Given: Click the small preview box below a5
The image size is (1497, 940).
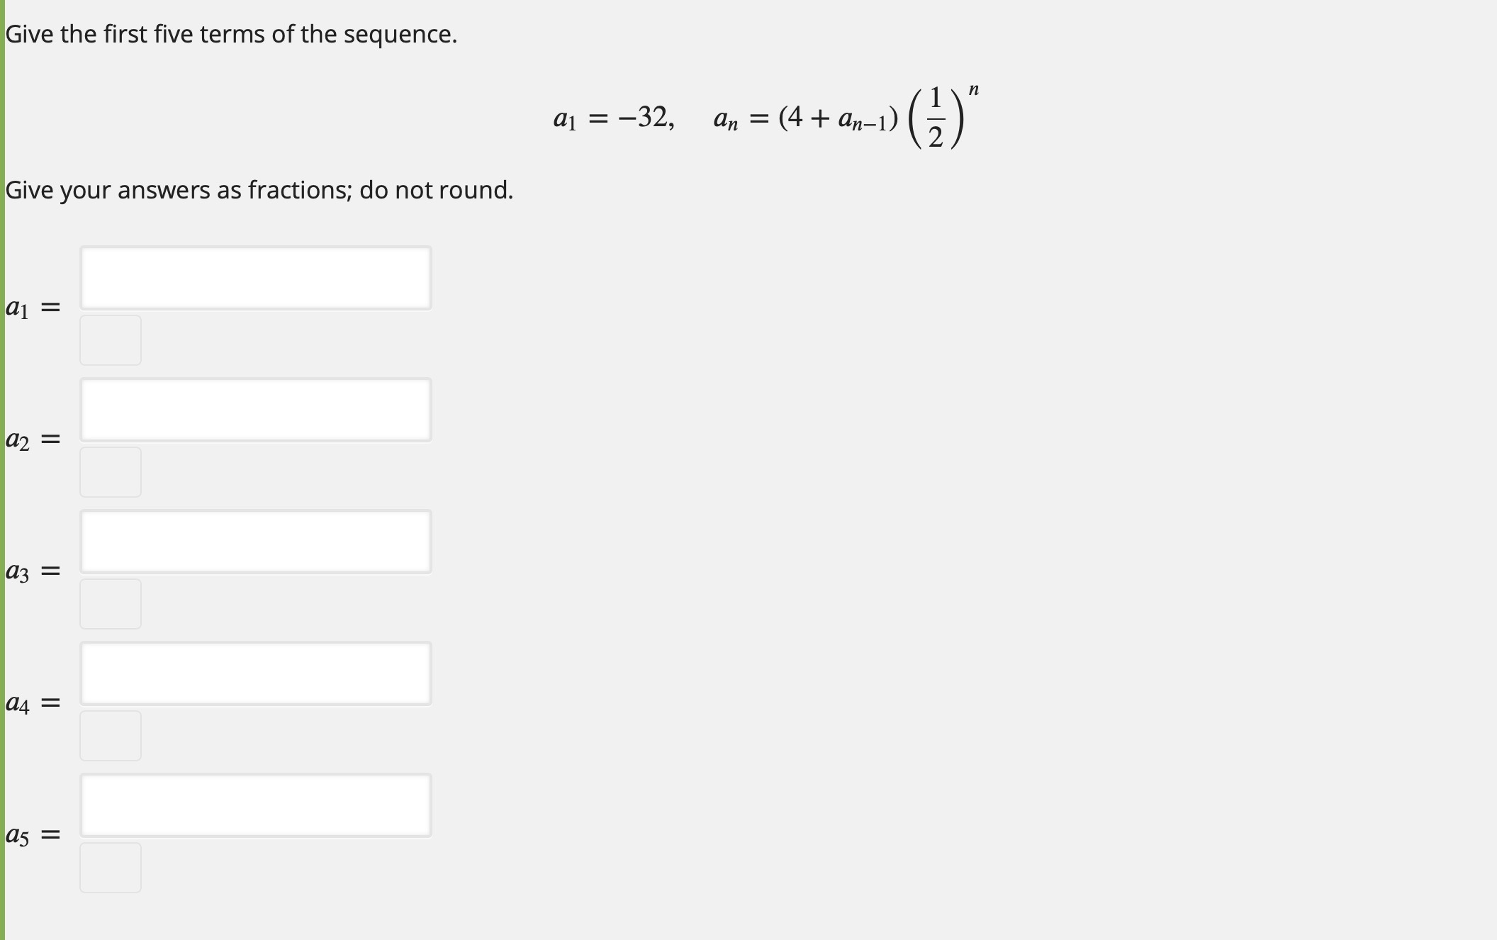Looking at the screenshot, I should [x=111, y=866].
